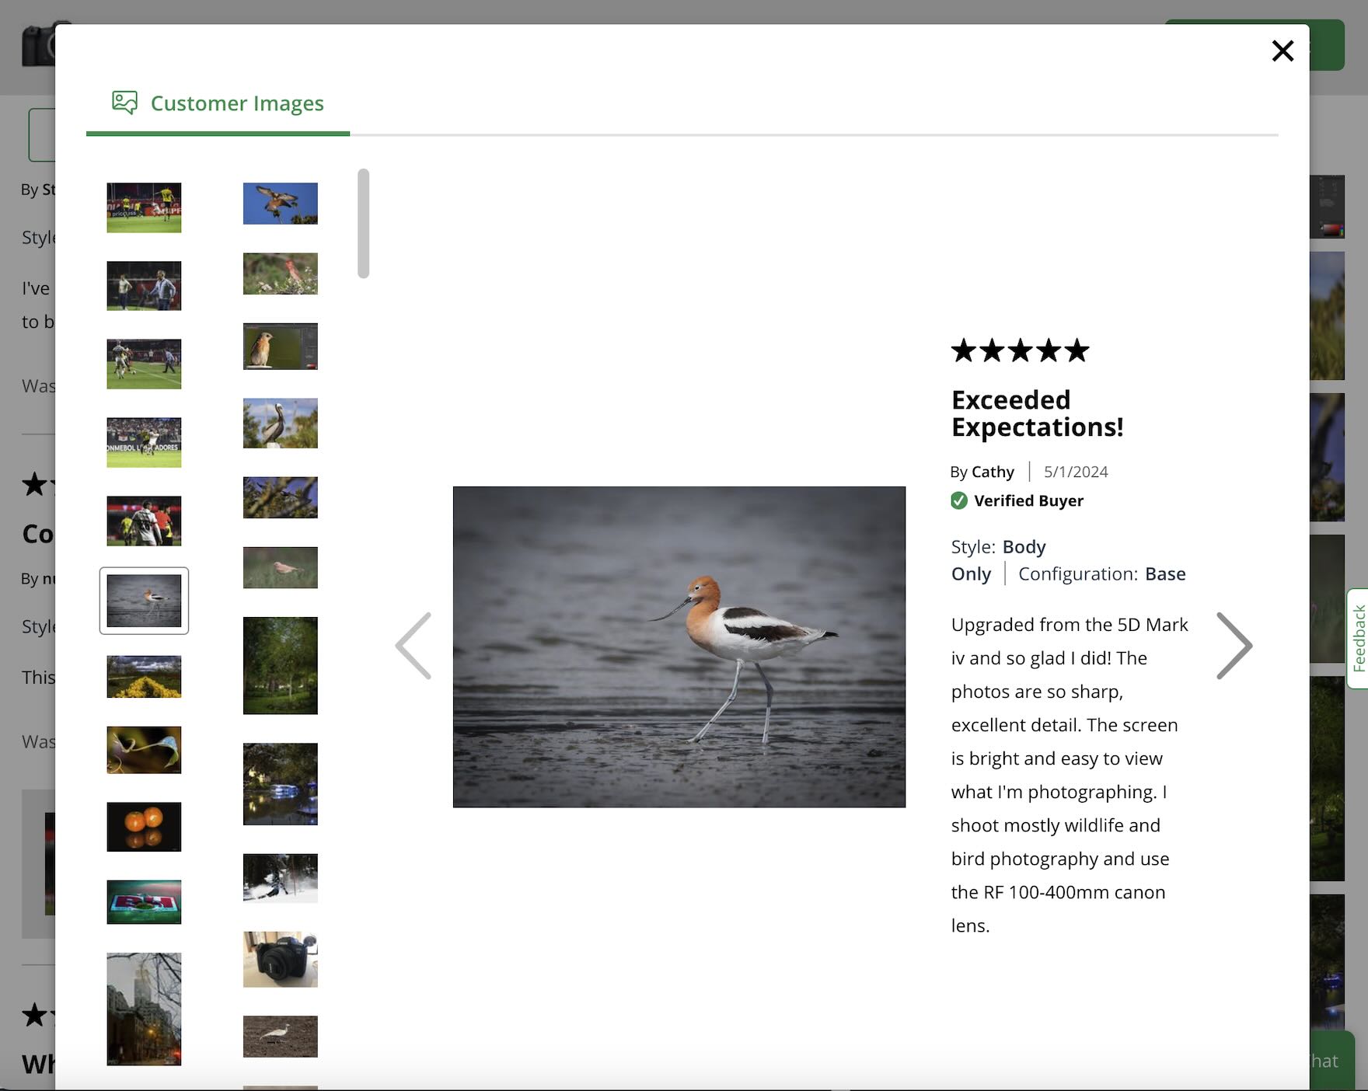1368x1091 pixels.
Task: Open the Feedback side tab
Action: [1358, 638]
